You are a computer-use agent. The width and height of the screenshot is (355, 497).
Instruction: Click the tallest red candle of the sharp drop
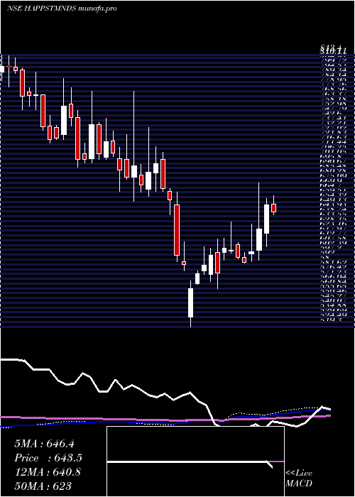point(177,230)
